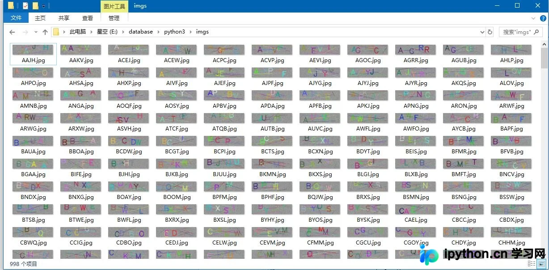549x270 pixels.
Task: Click python3 in the address path
Action: tap(174, 32)
